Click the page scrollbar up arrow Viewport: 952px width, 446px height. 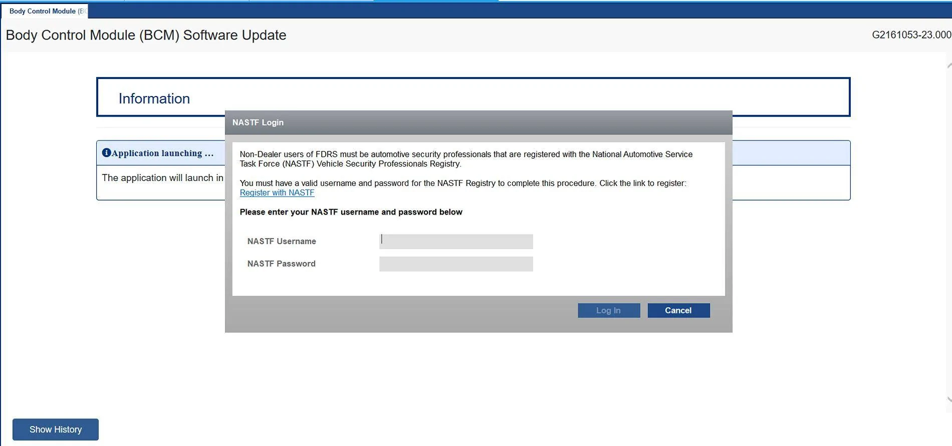tap(948, 66)
